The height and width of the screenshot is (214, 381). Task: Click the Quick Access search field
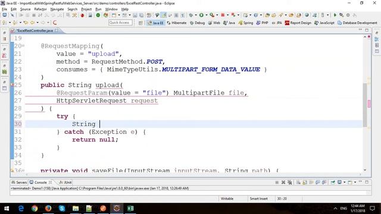[x=120, y=23]
